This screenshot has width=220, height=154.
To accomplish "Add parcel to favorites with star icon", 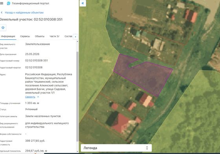I will click(3, 28).
